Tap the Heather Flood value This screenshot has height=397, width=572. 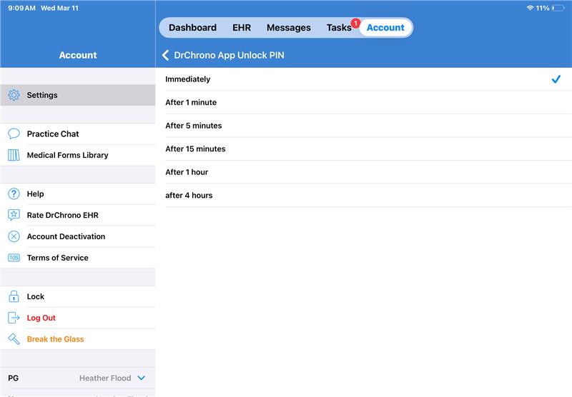tap(105, 378)
